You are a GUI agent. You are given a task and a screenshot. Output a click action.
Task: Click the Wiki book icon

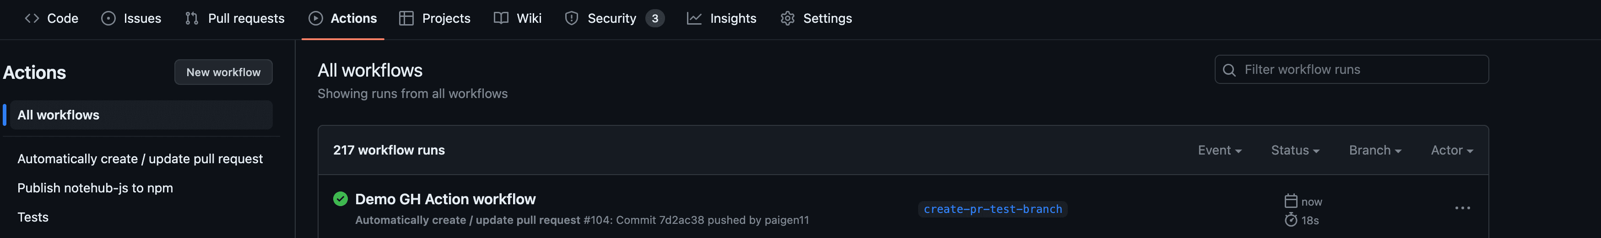(501, 19)
